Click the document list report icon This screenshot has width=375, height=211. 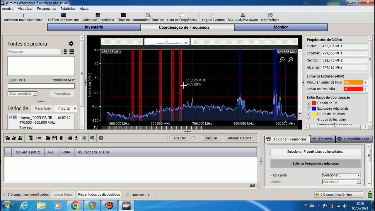84,138
